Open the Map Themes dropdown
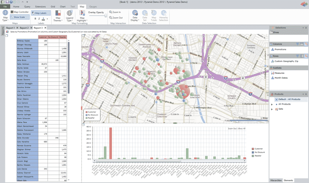Viewport: 309px width, 183px height. click(x=58, y=16)
